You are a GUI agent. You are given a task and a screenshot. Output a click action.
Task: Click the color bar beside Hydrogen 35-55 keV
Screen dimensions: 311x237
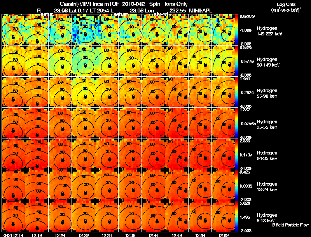(x=236, y=123)
